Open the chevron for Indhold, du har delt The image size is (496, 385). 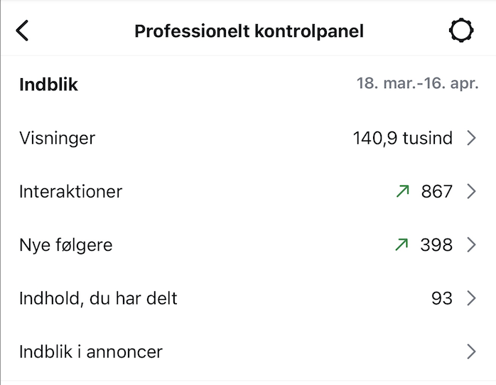[471, 298]
